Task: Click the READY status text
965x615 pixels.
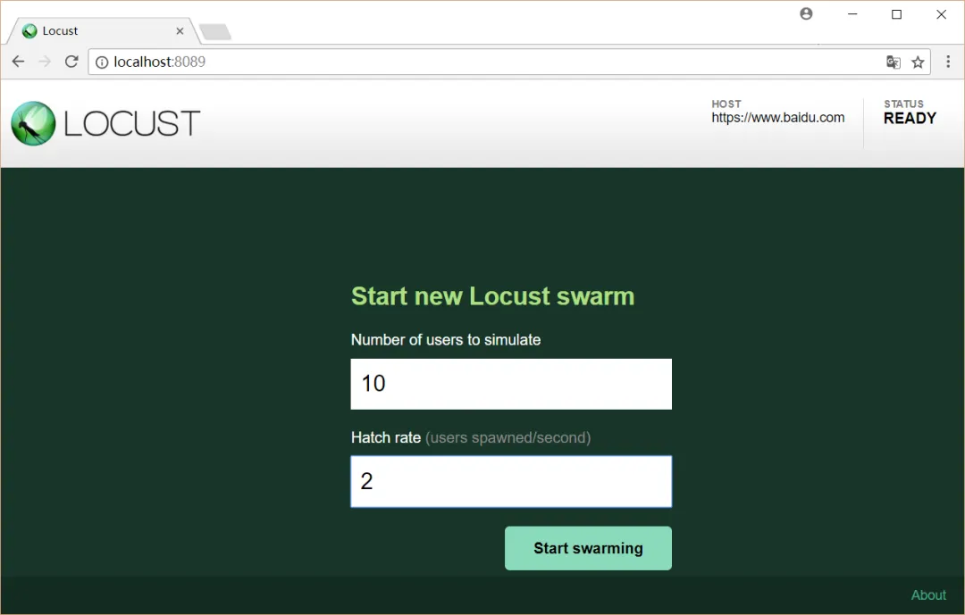Action: [910, 118]
